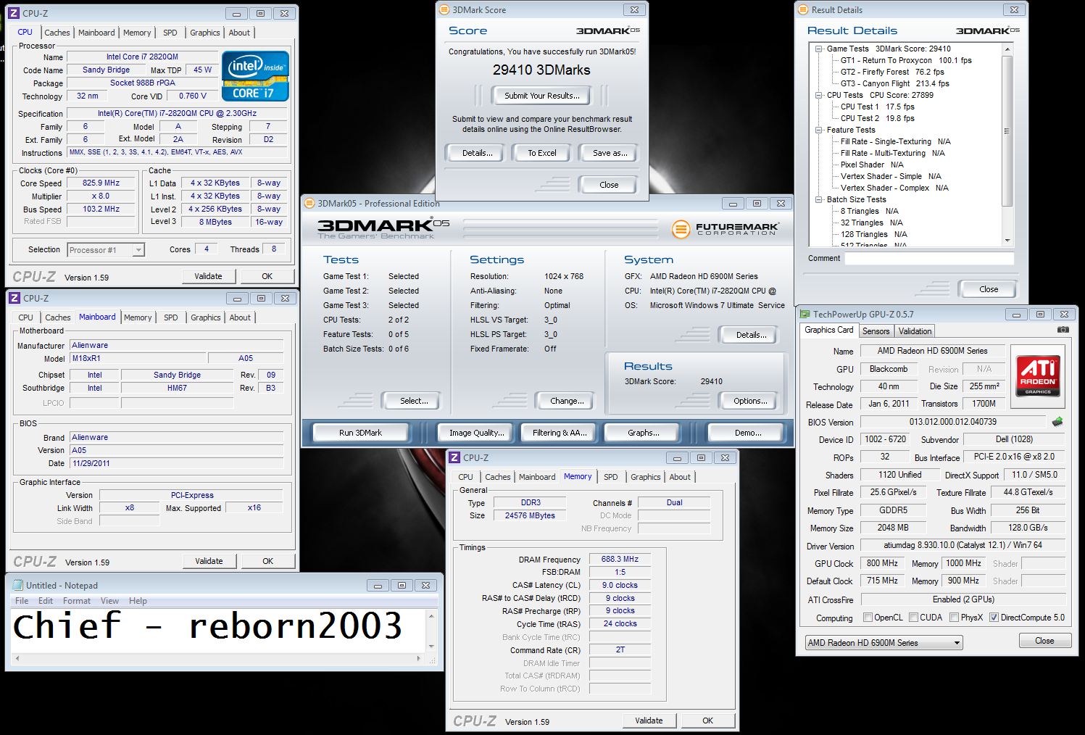Click the Result Details vertical scrollbar
The width and height of the screenshot is (1085, 735).
tap(1007, 145)
